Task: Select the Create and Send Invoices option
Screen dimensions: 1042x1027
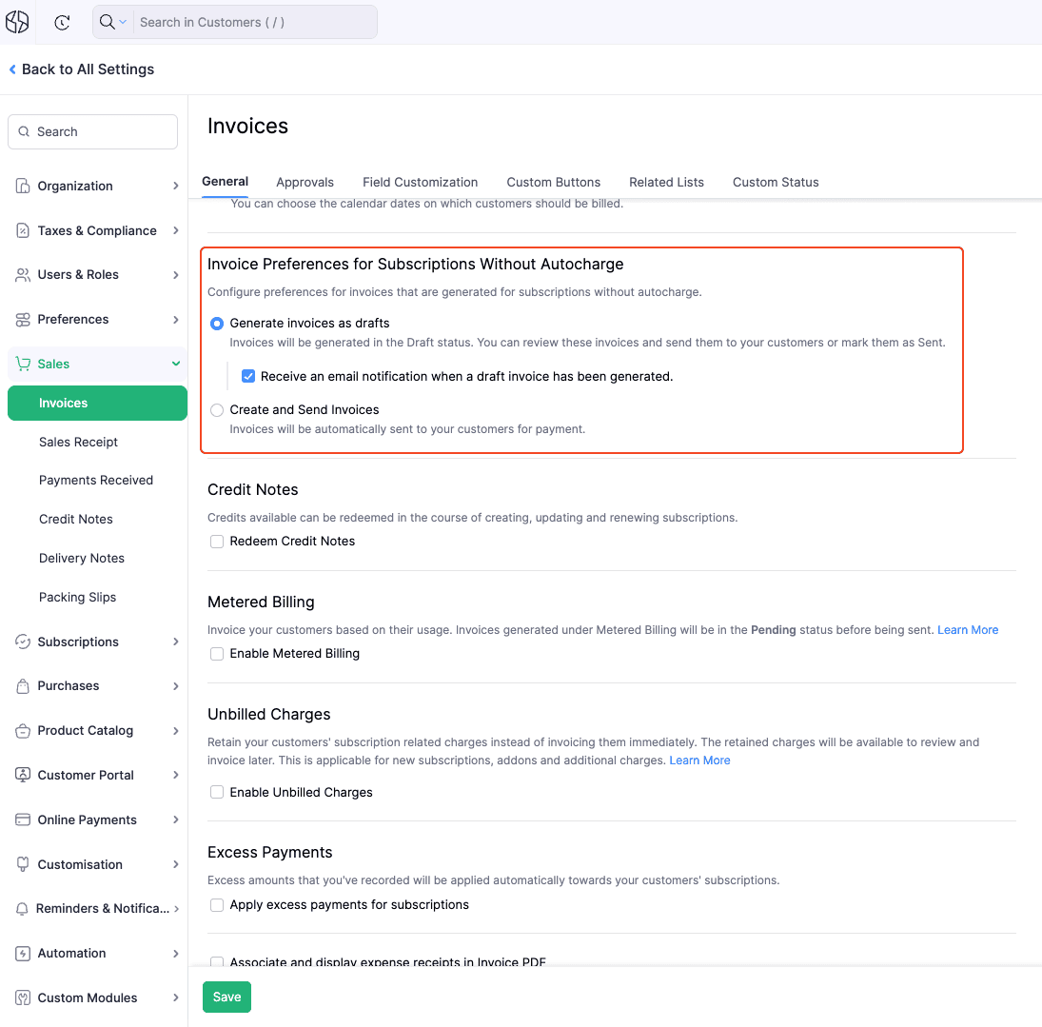Action: [x=217, y=409]
